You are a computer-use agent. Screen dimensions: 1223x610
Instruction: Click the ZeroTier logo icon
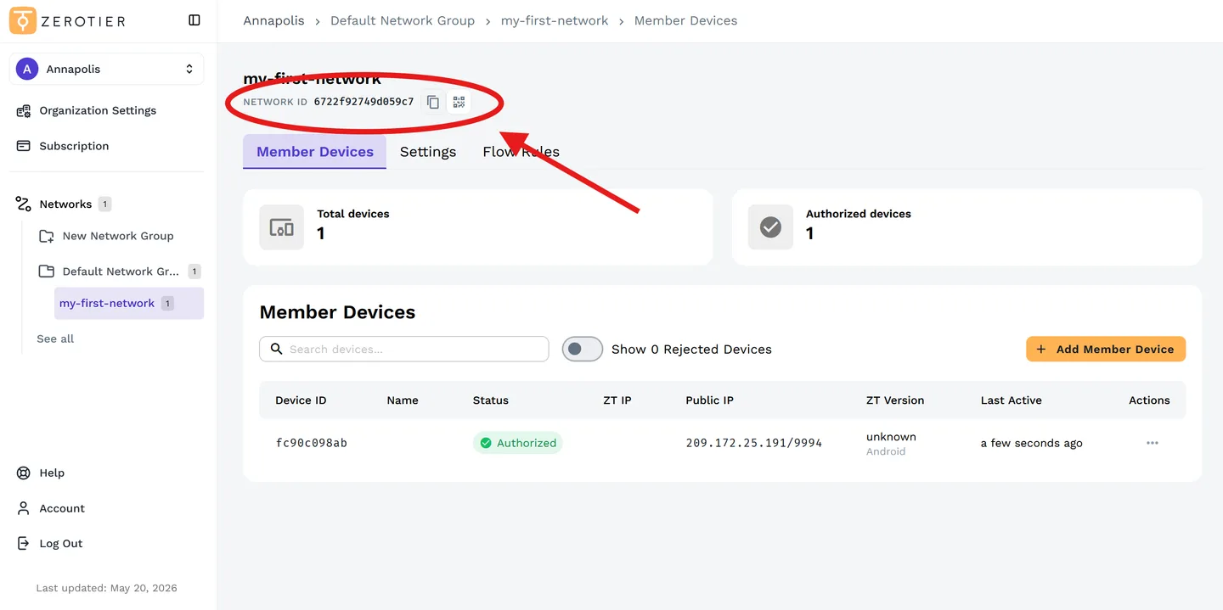pos(23,20)
